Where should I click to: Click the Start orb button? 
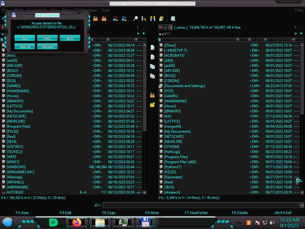pos(8,222)
